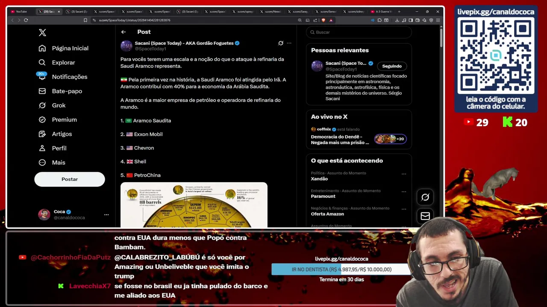Open @SpaceToday1 handle in Pessoas relevantes
Viewport: 547px width, 307px height.
coord(341,69)
